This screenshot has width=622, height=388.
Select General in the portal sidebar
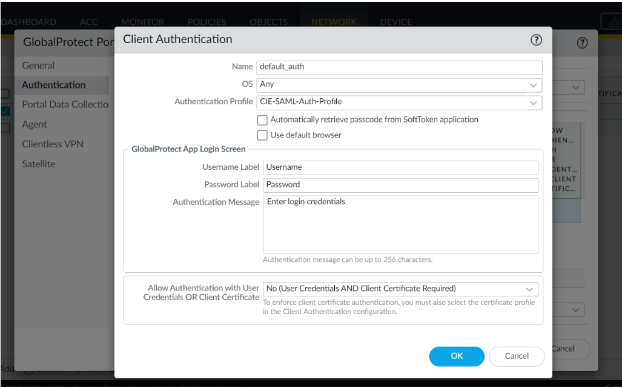pyautogui.click(x=38, y=65)
